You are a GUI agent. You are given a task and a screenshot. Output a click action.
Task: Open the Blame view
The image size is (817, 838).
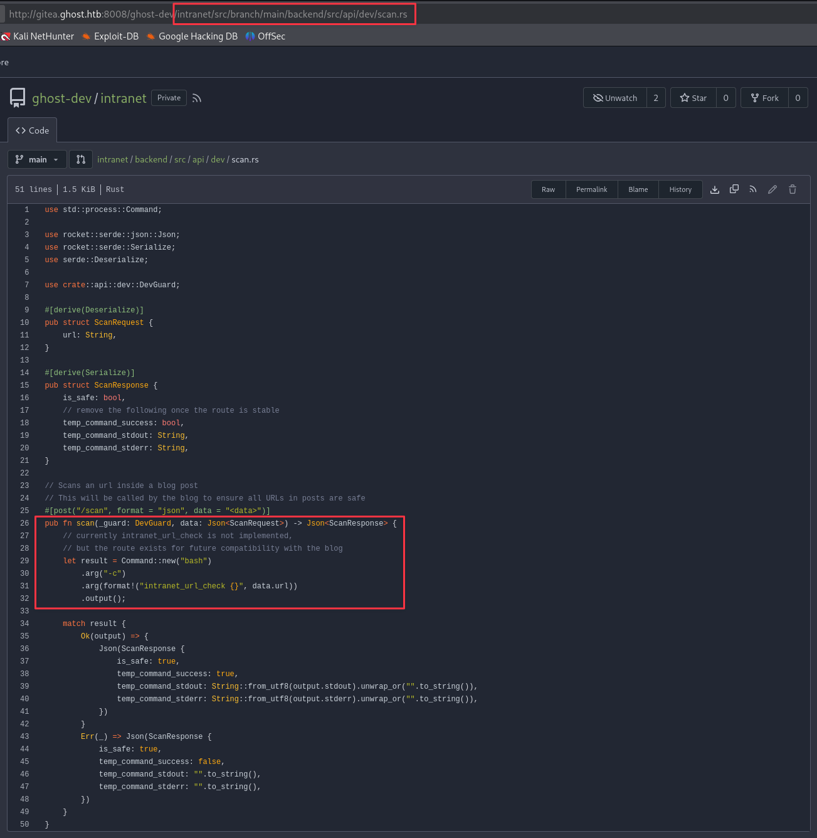point(638,189)
